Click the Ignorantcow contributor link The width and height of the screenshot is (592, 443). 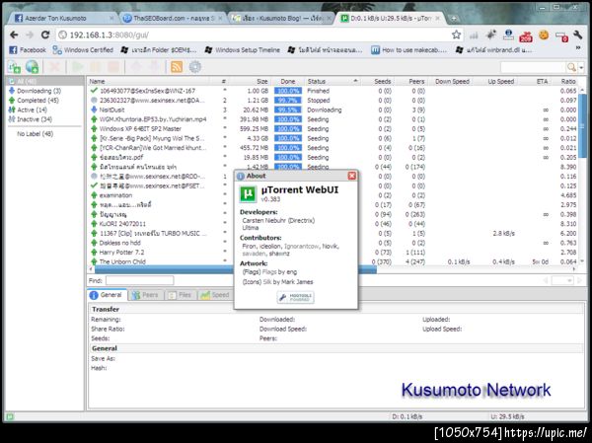(x=301, y=246)
